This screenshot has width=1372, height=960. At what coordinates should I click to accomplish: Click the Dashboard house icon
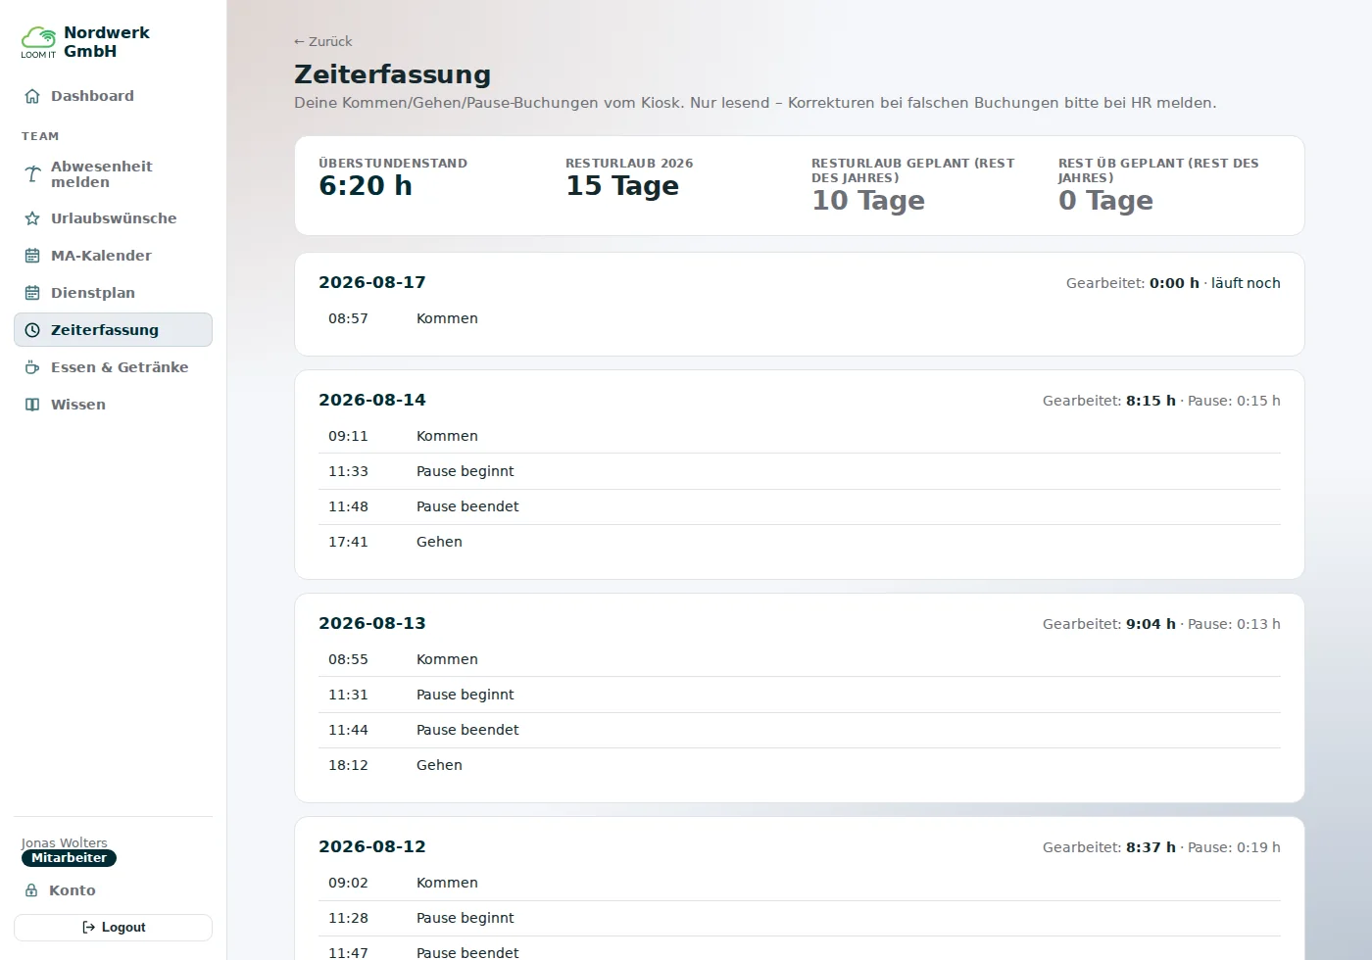coord(32,96)
